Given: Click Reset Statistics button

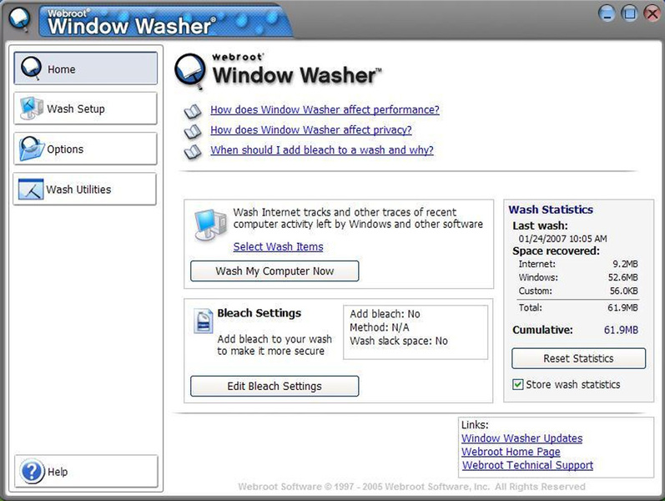Looking at the screenshot, I should pyautogui.click(x=578, y=358).
